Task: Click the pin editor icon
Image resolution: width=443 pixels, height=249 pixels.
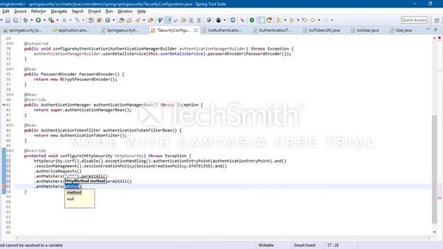Action: [242, 20]
